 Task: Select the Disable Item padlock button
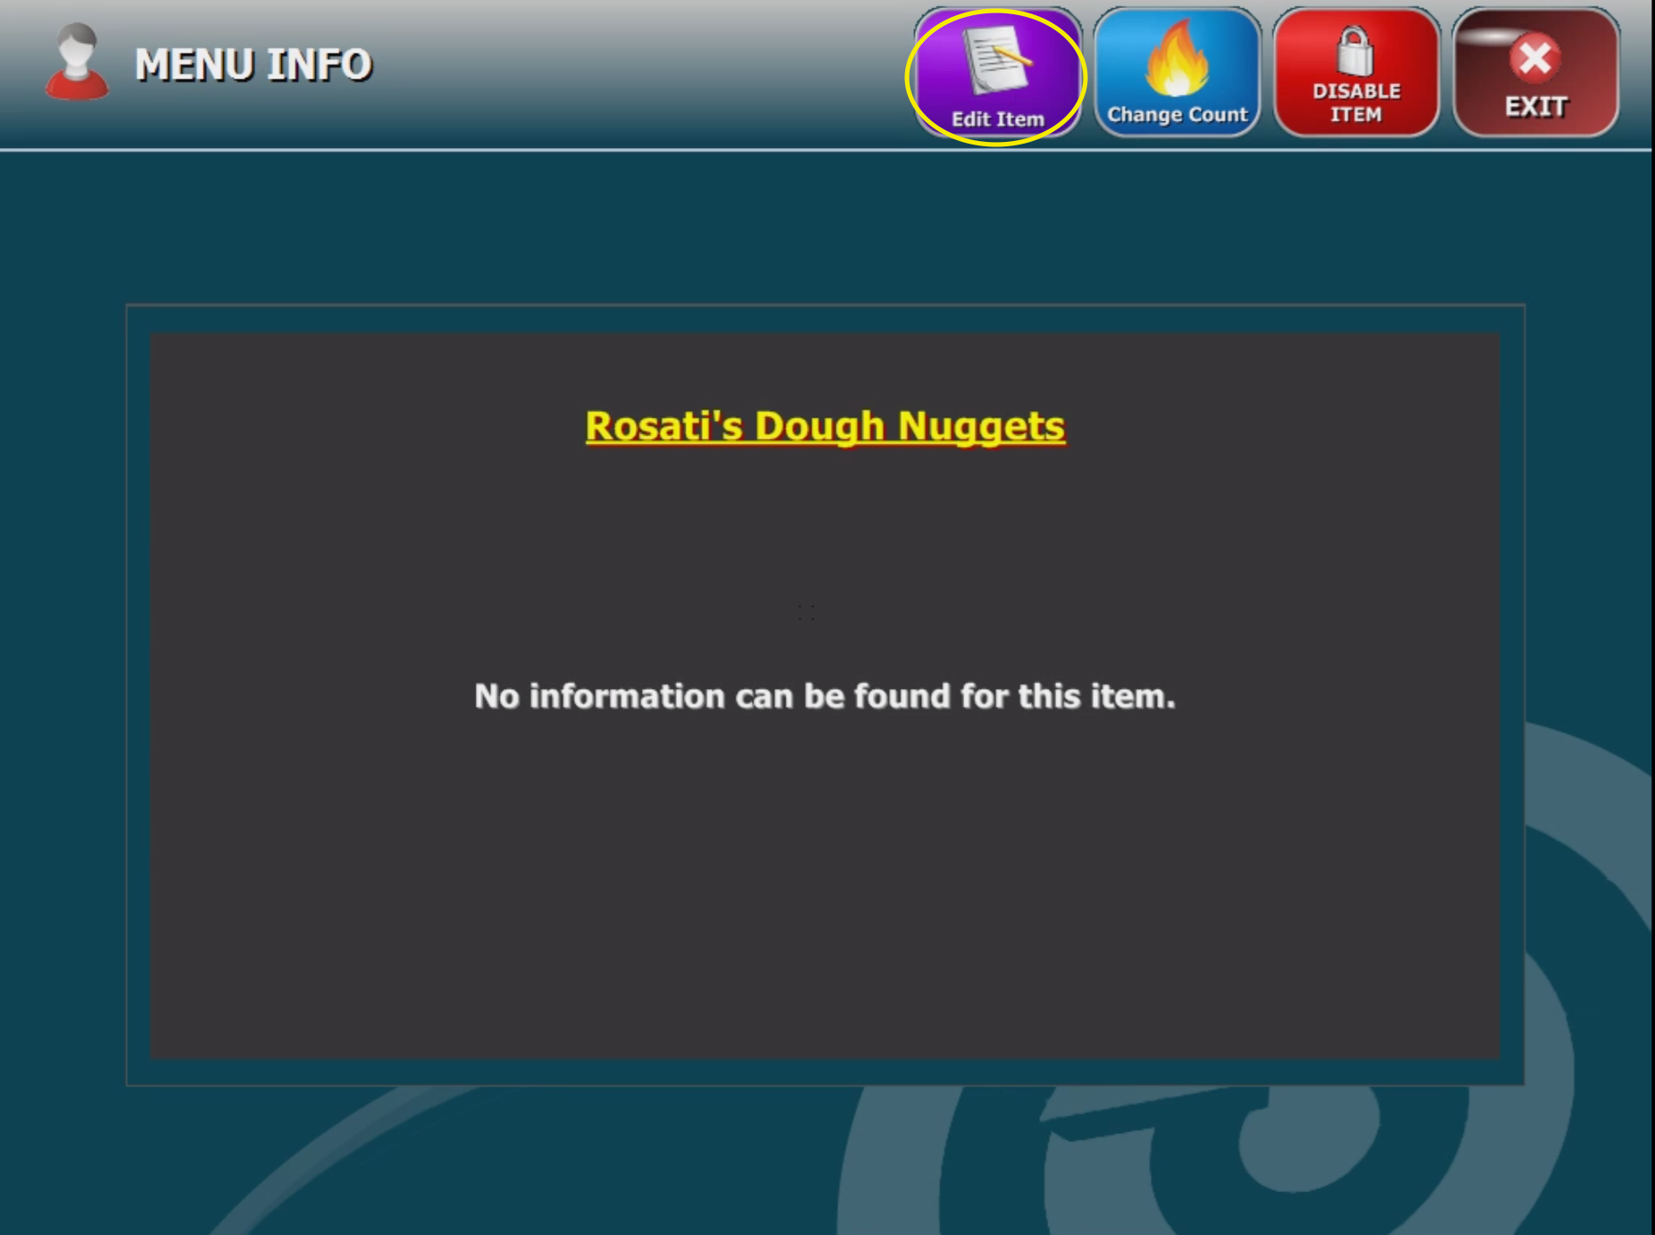point(1356,73)
